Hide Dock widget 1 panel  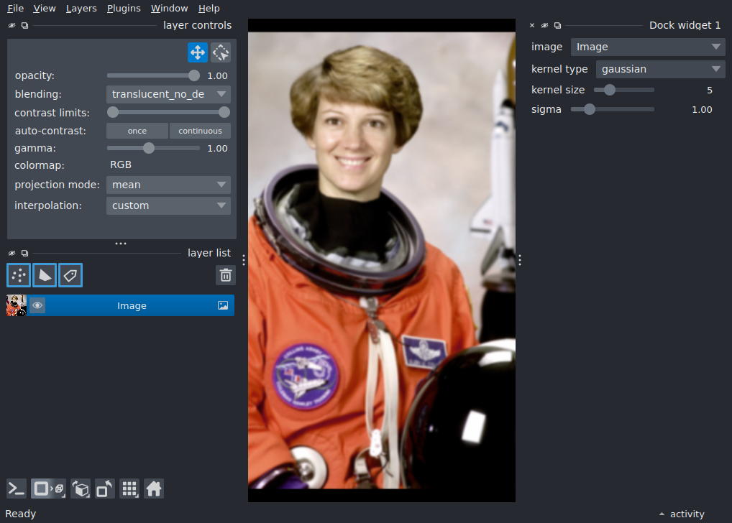pyautogui.click(x=544, y=25)
